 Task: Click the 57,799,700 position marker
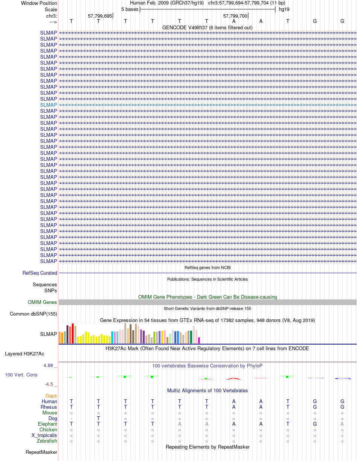click(235, 16)
